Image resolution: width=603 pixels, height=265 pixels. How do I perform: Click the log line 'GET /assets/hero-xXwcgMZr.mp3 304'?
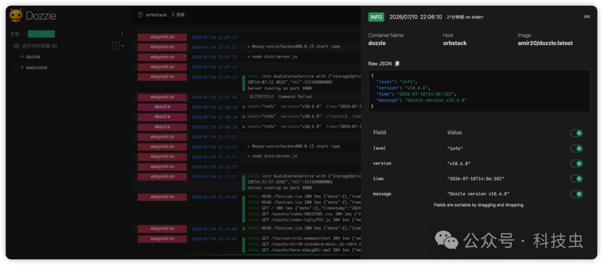(304, 250)
